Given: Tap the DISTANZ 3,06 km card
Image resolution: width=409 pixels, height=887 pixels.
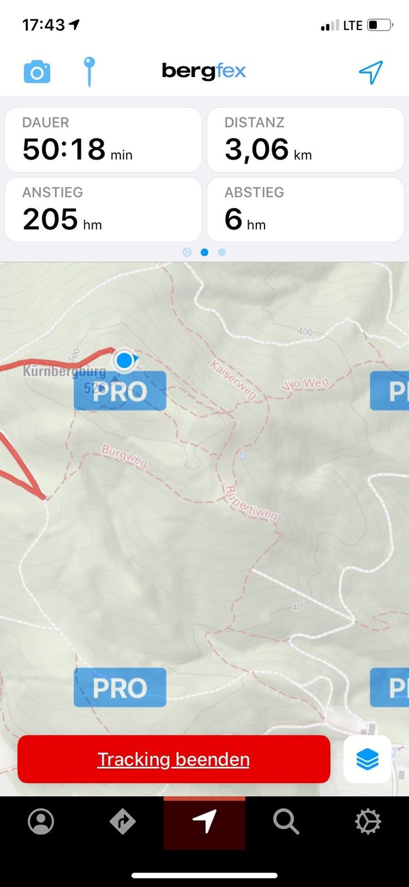Looking at the screenshot, I should (x=306, y=140).
